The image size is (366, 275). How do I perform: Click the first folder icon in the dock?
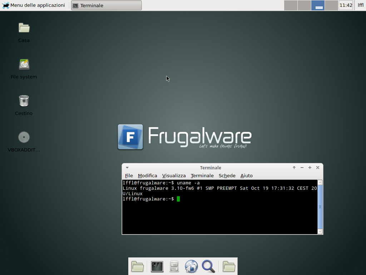138,266
